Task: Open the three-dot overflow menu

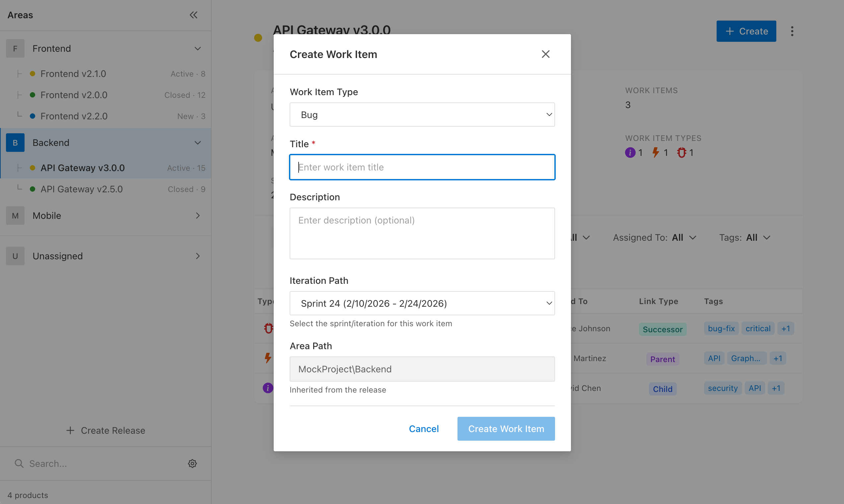Action: point(792,31)
